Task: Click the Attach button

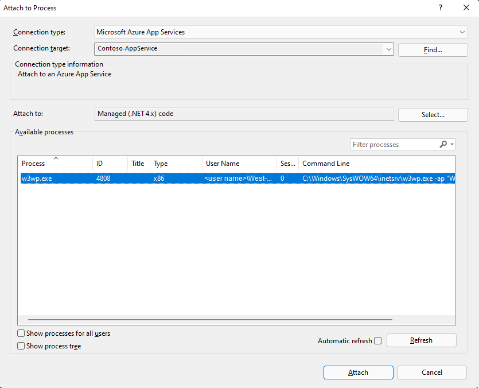Action: coord(359,373)
